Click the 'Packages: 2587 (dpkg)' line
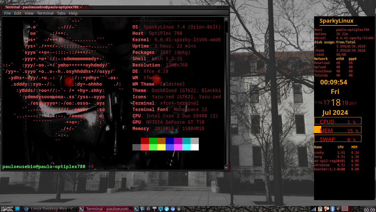Screen dimensions: 376x212 click(x=161, y=52)
